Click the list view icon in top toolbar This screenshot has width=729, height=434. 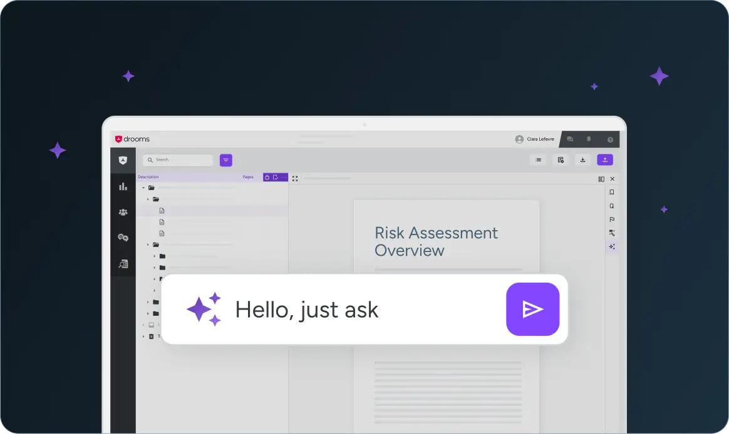(538, 159)
